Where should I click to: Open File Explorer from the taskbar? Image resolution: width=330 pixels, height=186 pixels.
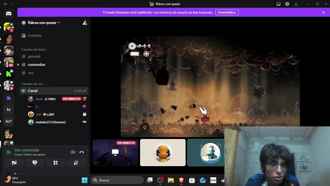(x=171, y=180)
